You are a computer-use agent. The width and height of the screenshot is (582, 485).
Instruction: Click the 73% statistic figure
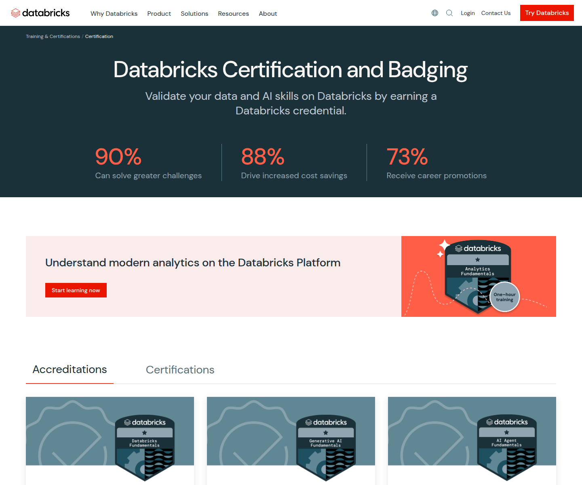pos(407,157)
